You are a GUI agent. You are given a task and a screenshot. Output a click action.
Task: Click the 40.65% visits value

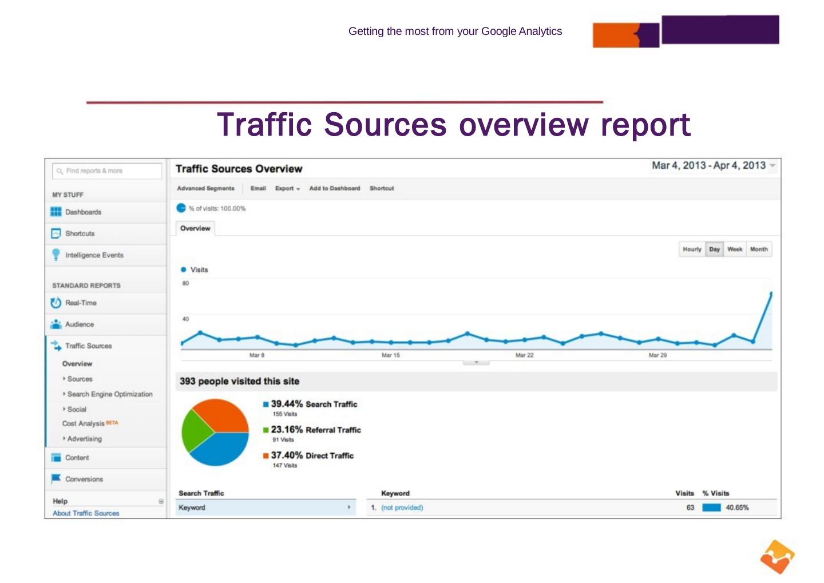point(737,507)
